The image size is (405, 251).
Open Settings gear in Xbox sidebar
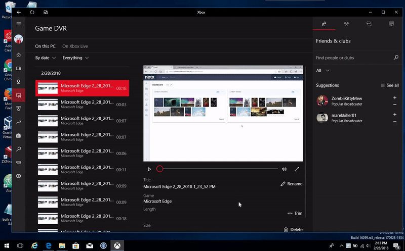coord(19,176)
